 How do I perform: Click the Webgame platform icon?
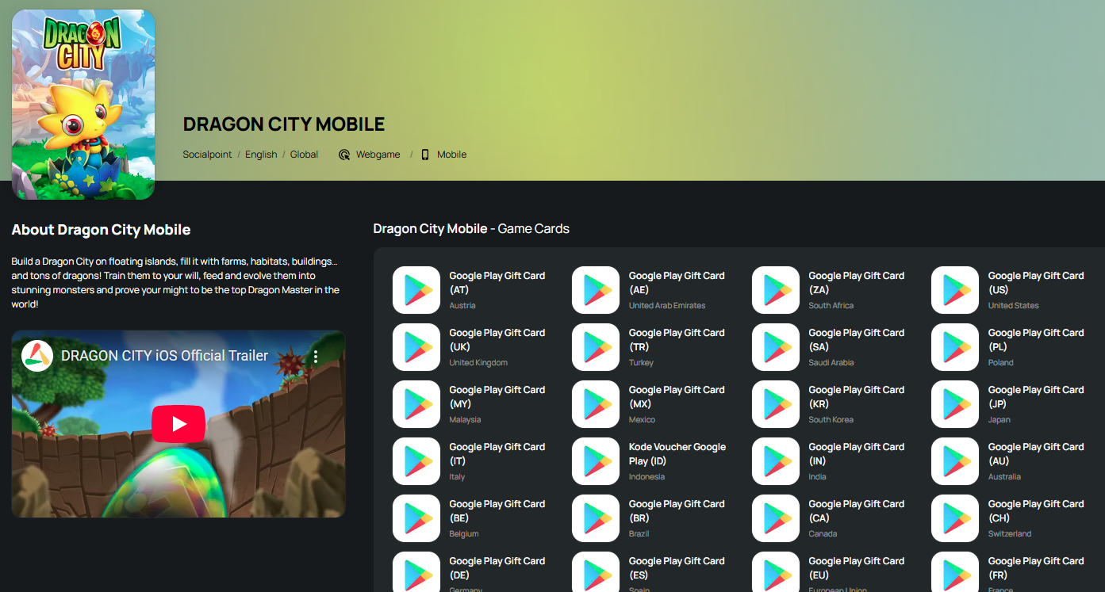[x=344, y=155]
